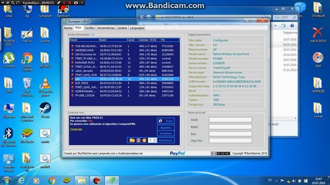Viewport: 330px width, 185px height.
Task: Click the Explorer window search box
Action: pos(285,17)
